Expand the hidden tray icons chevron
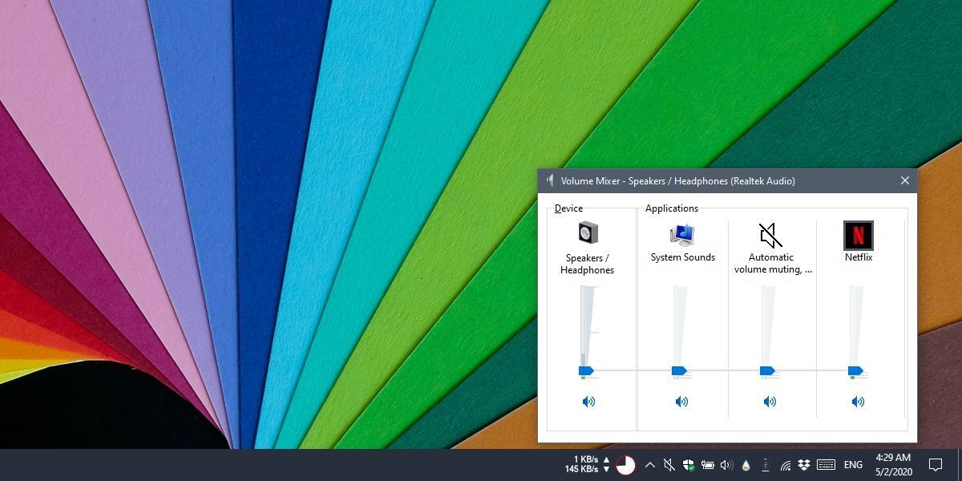Image resolution: width=962 pixels, height=481 pixels. pyautogui.click(x=649, y=465)
